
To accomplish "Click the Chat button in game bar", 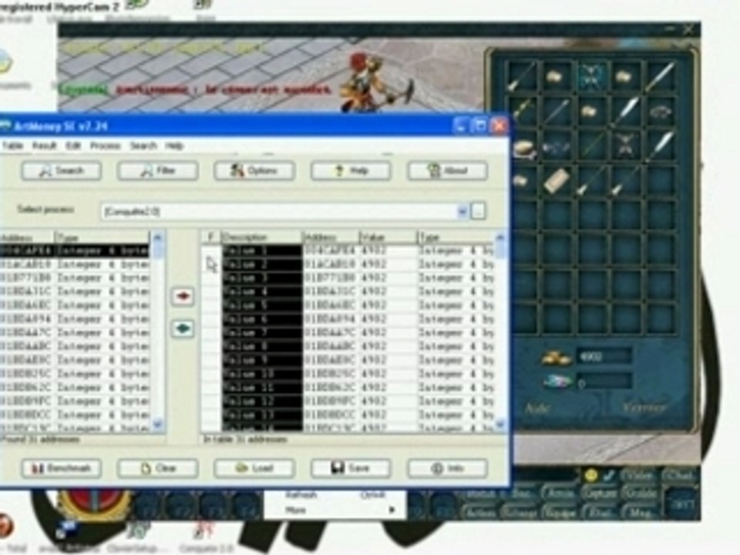I will pyautogui.click(x=679, y=476).
